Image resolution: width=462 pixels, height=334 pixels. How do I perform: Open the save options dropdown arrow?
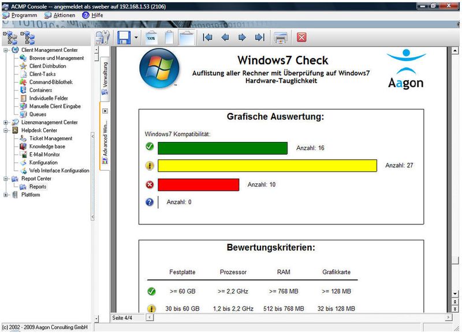136,37
